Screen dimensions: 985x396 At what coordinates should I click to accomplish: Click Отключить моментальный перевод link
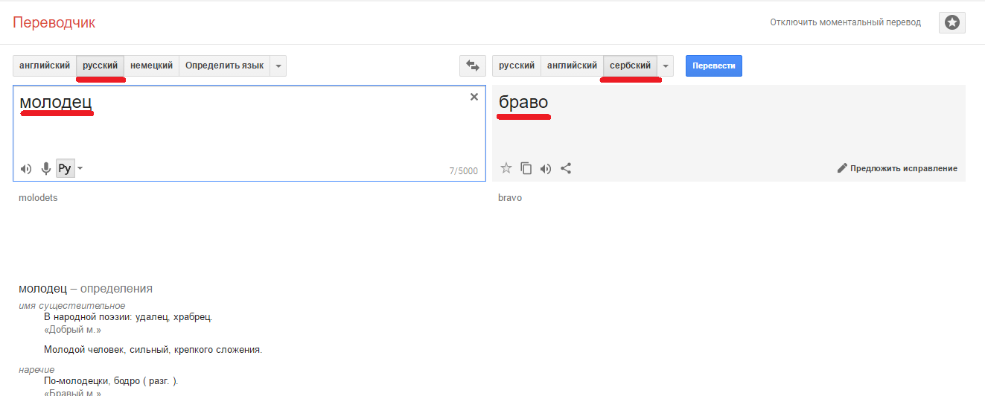pyautogui.click(x=845, y=22)
